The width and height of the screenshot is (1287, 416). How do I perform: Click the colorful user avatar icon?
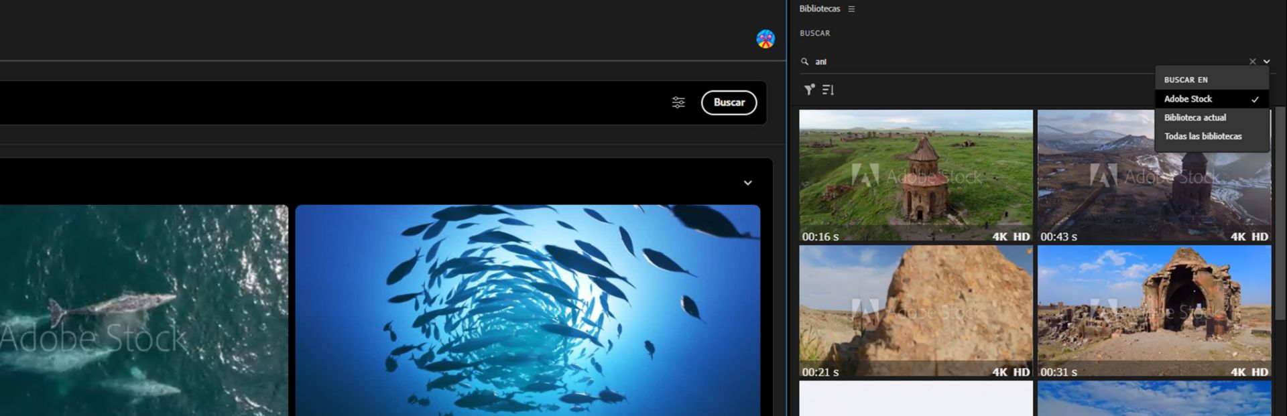pyautogui.click(x=765, y=39)
